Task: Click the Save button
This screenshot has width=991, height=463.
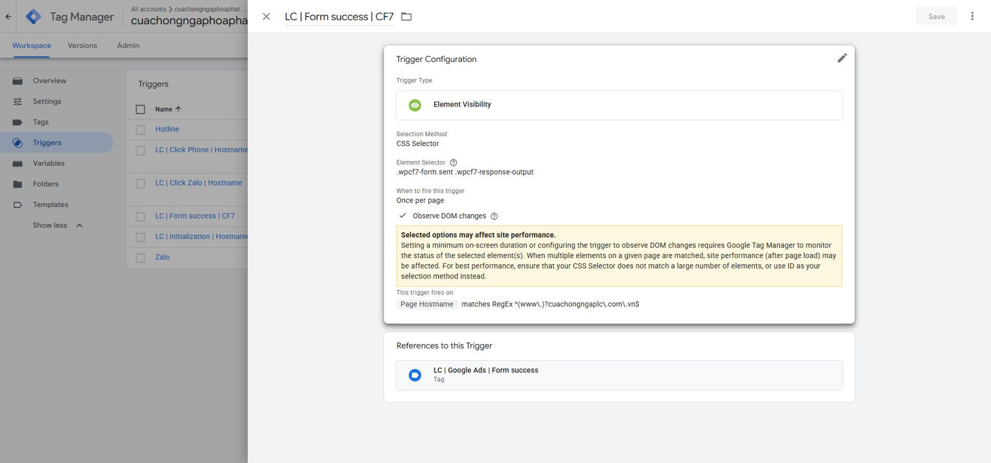Action: coord(936,17)
